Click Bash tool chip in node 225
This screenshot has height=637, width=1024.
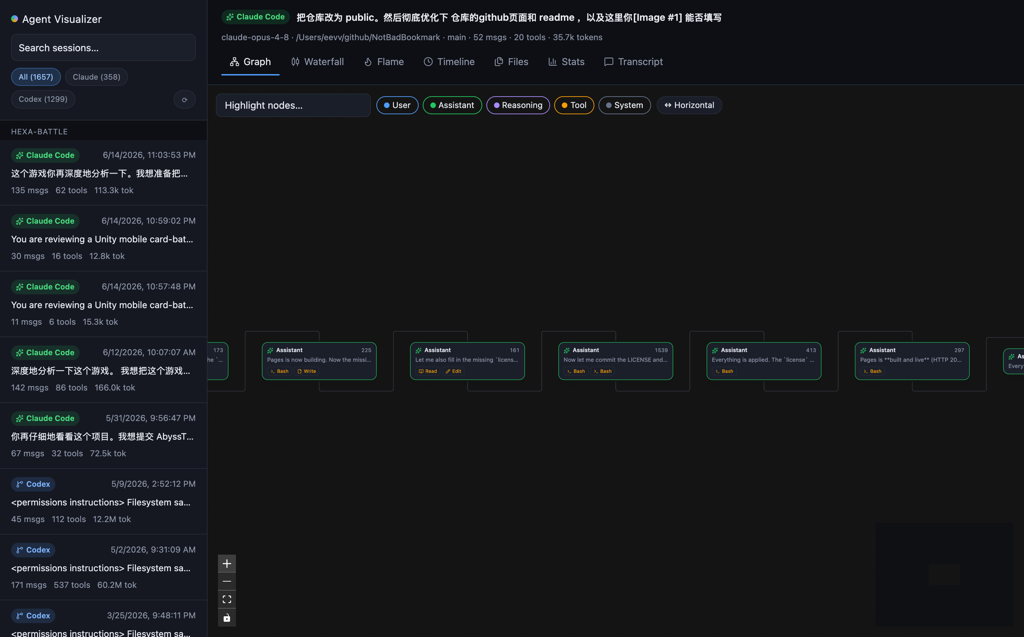pos(280,371)
